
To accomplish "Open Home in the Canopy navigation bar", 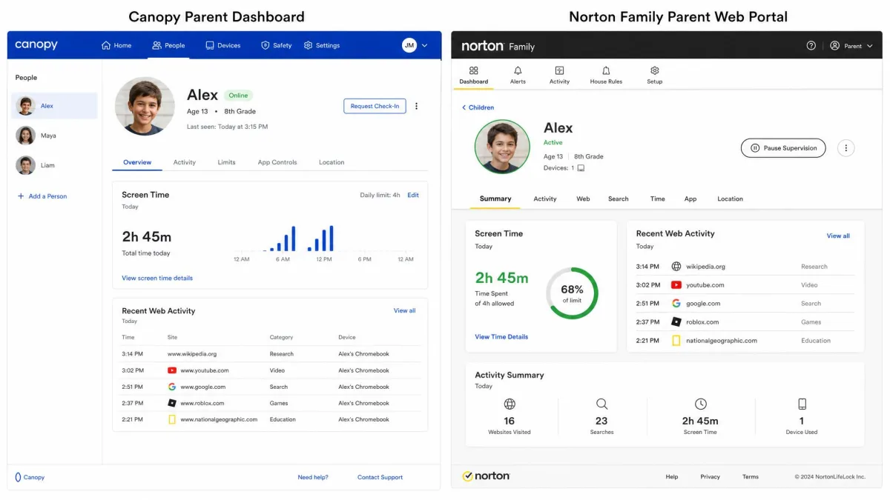I will (116, 45).
